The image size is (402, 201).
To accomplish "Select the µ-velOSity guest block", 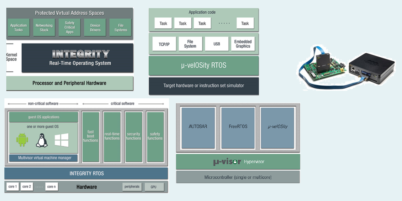I will pyautogui.click(x=278, y=128).
